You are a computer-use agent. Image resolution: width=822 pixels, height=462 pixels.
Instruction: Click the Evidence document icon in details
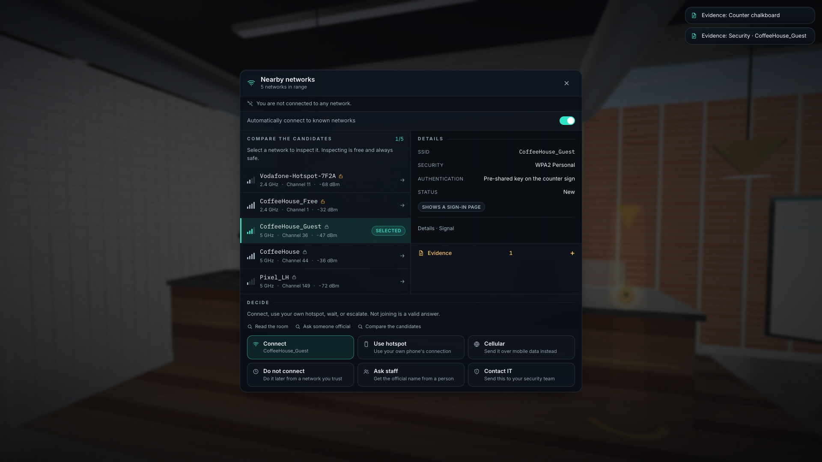[421, 253]
